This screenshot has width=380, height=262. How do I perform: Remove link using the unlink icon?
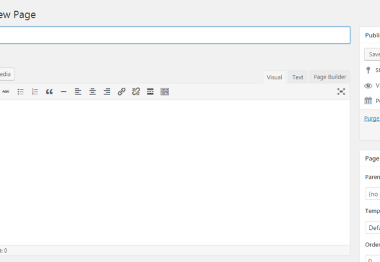[x=136, y=92]
